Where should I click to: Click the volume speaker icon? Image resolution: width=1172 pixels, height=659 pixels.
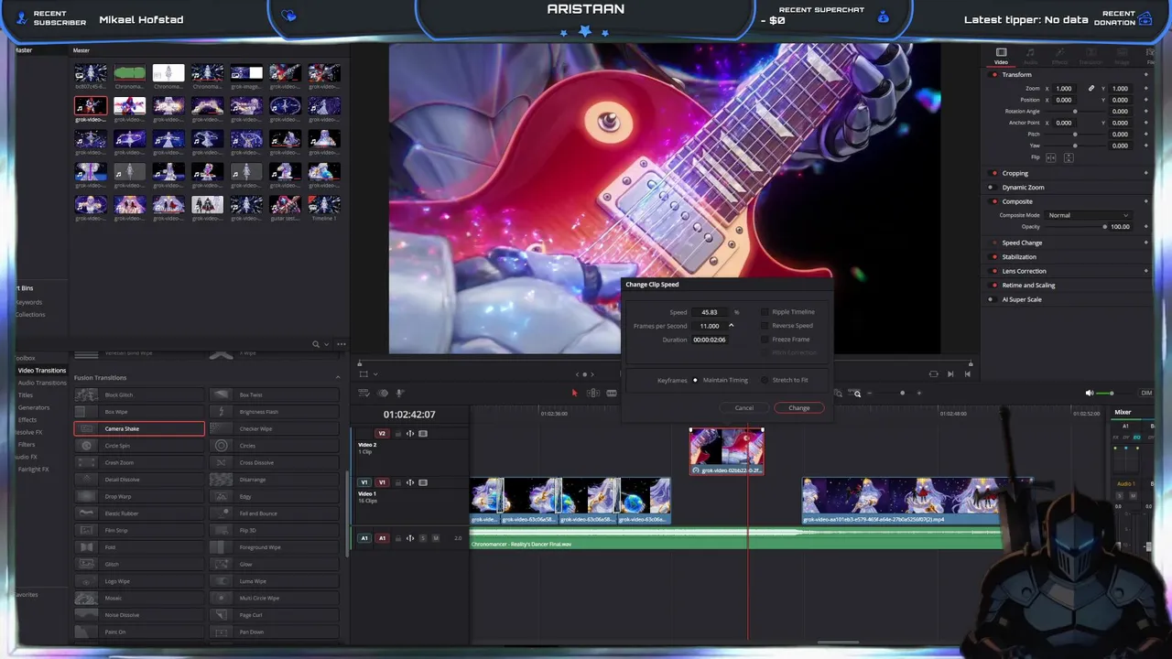coord(1090,393)
